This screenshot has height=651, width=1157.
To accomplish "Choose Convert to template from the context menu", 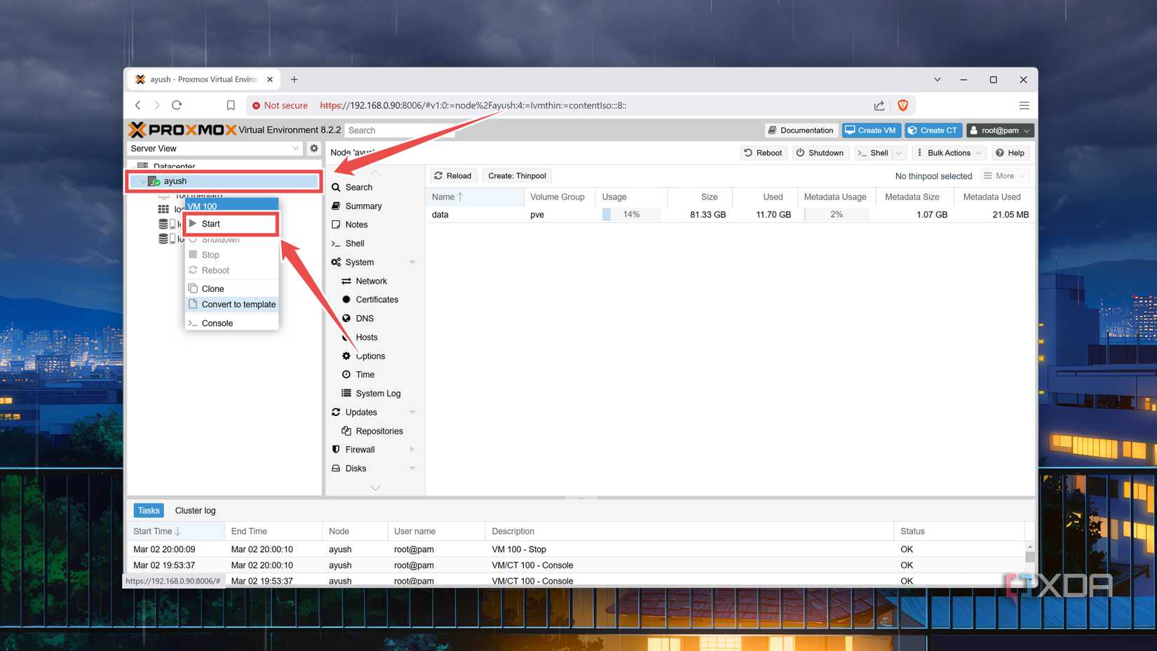I will click(238, 304).
